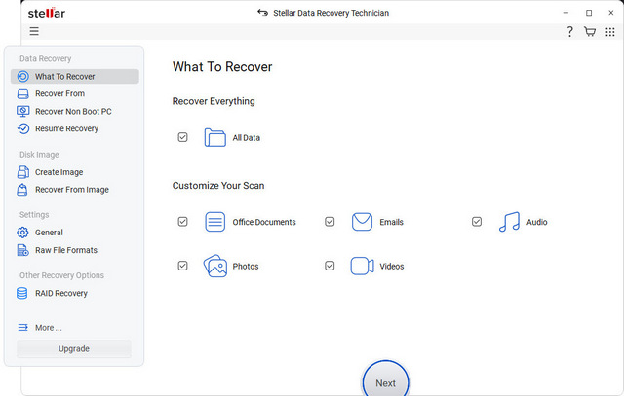624x396 pixels.
Task: Click the All Data folder icon
Action: pyautogui.click(x=214, y=137)
